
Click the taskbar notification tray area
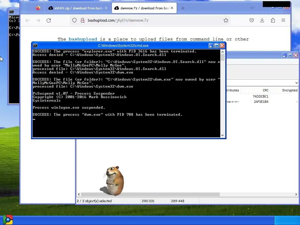coord(287,220)
